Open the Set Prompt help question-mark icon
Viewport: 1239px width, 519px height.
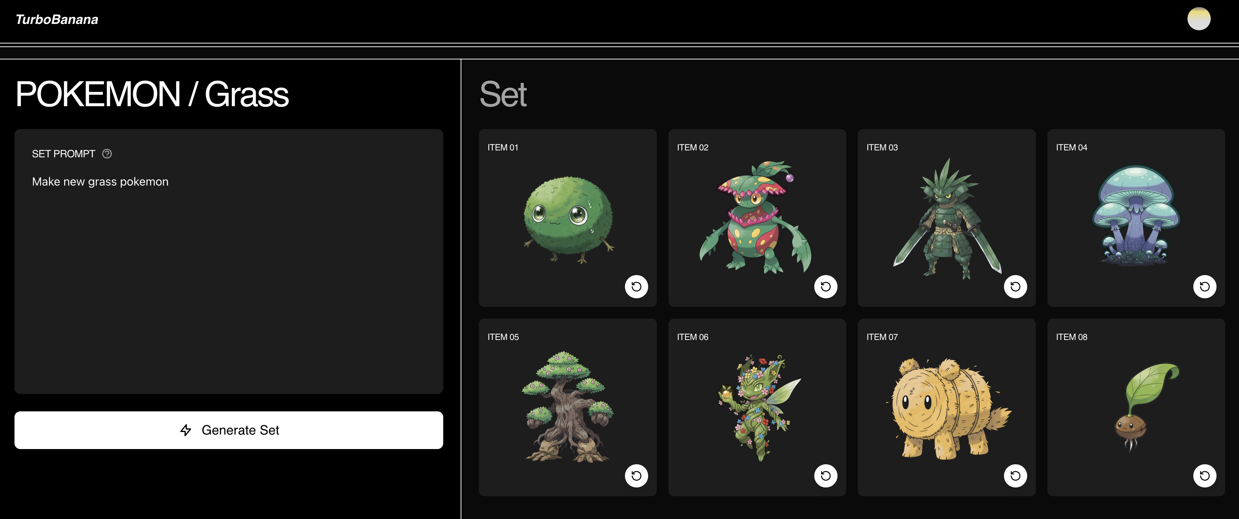click(107, 154)
